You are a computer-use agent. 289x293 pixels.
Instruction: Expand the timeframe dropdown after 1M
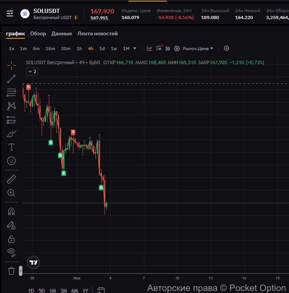point(135,49)
